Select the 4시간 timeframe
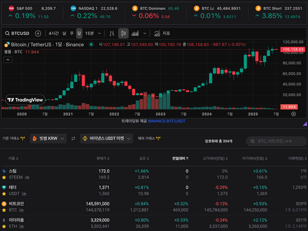The width and height of the screenshot is (308, 231). coord(53,33)
